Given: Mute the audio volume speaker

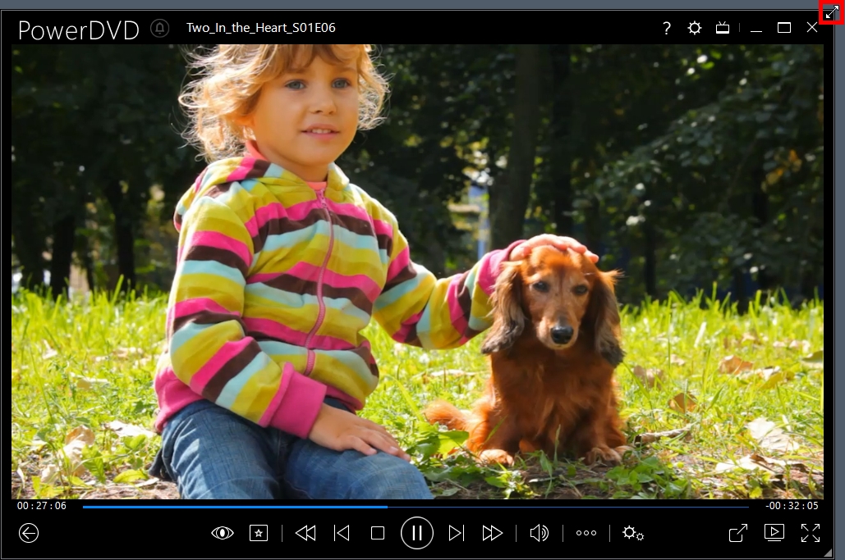Looking at the screenshot, I should click(539, 533).
